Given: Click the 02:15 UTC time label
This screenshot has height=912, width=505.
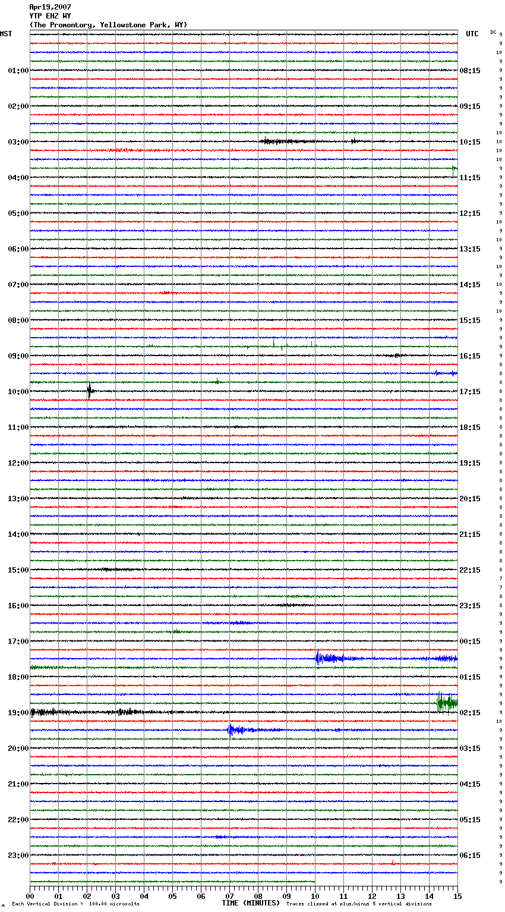Looking at the screenshot, I should click(470, 713).
